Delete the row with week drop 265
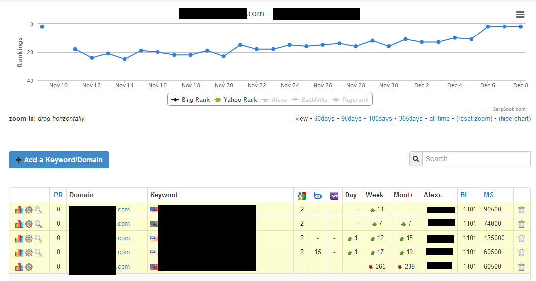 (x=521, y=267)
